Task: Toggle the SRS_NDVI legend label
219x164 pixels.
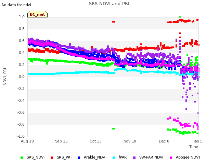Action: point(36,157)
